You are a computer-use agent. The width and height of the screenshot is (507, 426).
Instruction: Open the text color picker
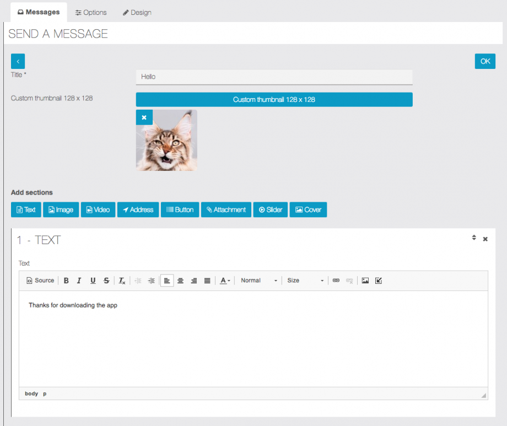pos(223,281)
